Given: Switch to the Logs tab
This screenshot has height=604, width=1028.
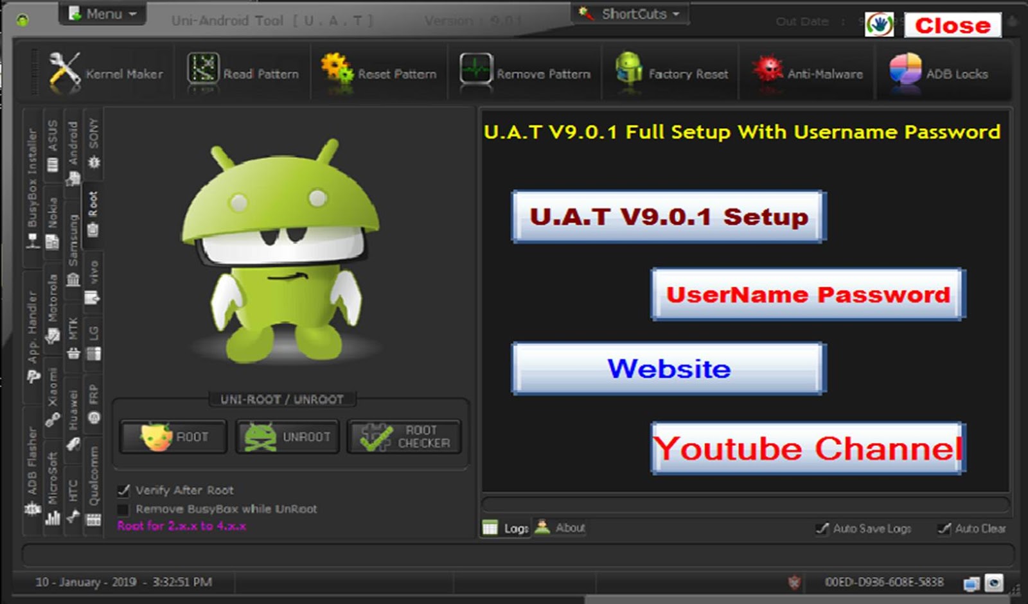Looking at the screenshot, I should 506,528.
